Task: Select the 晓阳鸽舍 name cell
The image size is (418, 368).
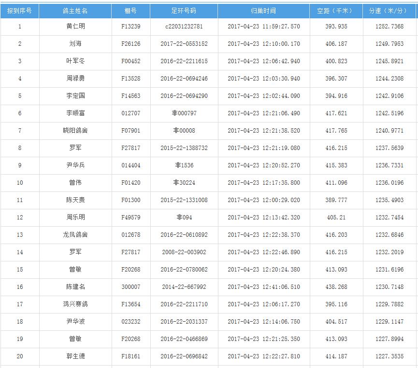Action: (x=75, y=131)
